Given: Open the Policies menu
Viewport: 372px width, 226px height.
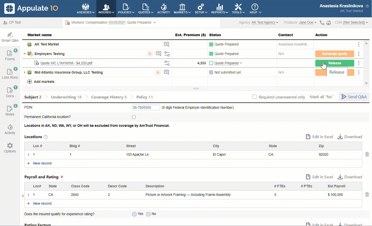Looking at the screenshot, I should pyautogui.click(x=126, y=9).
